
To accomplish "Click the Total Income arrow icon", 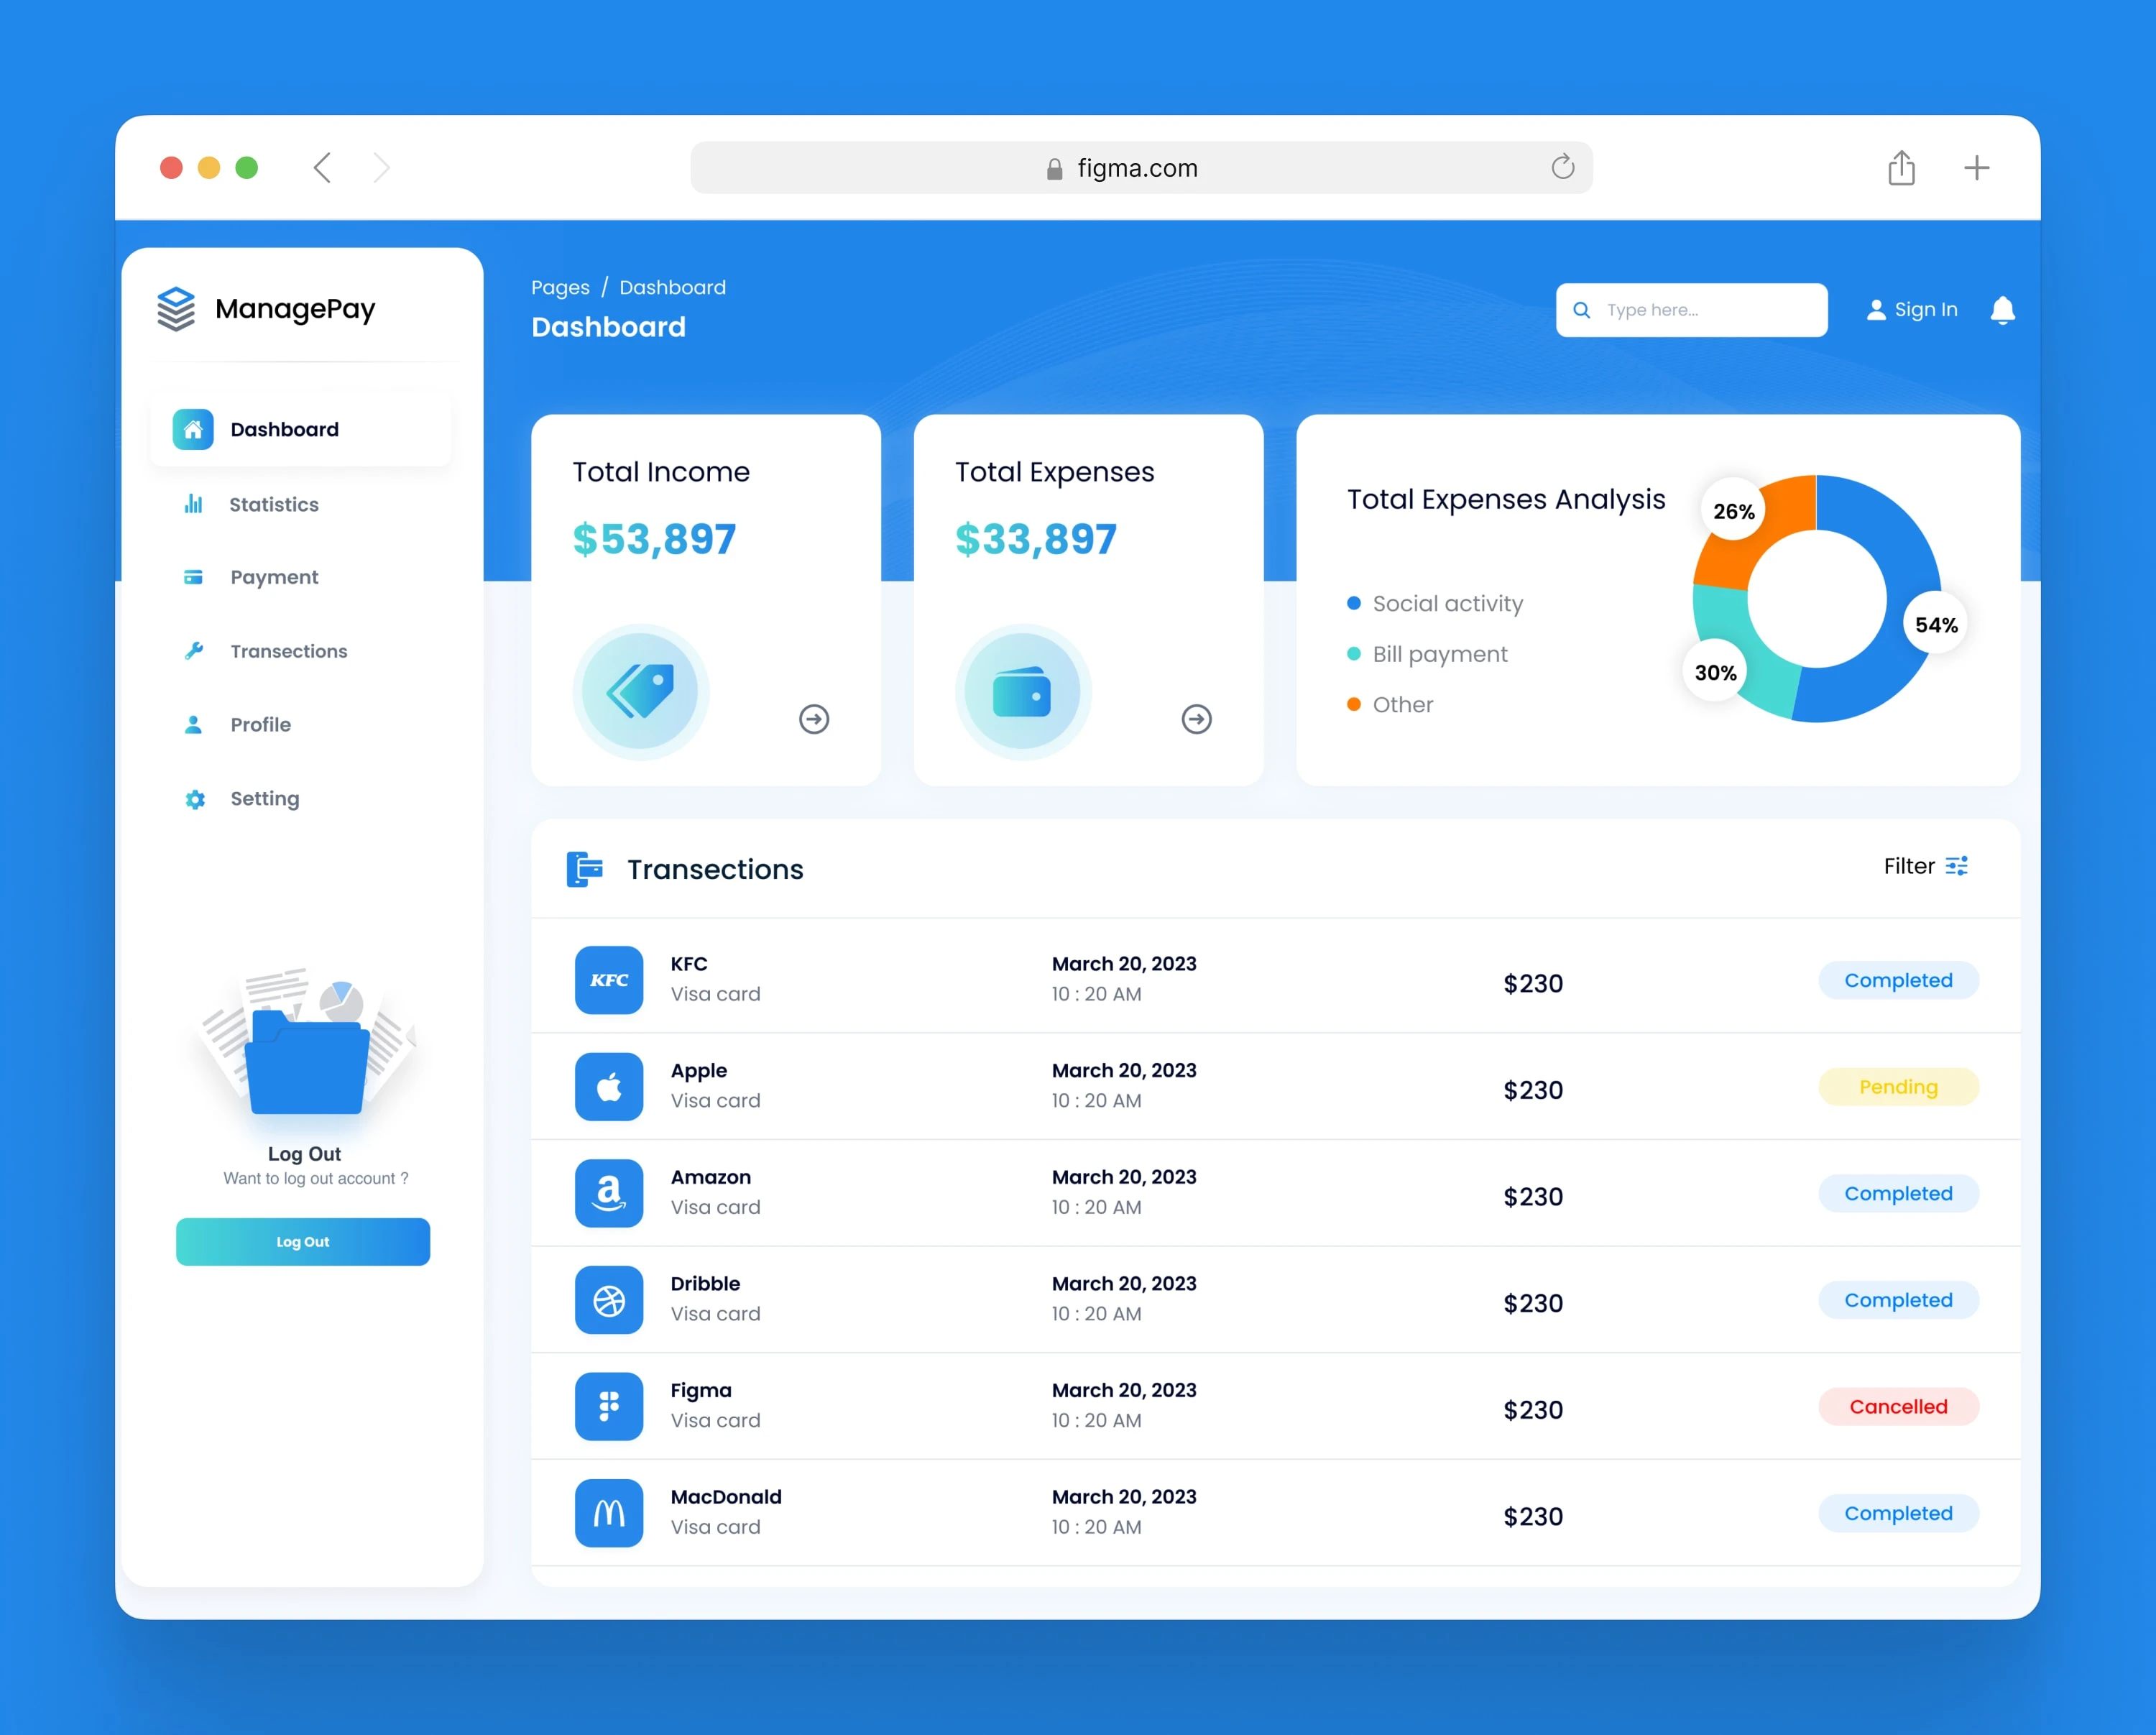I will (814, 719).
